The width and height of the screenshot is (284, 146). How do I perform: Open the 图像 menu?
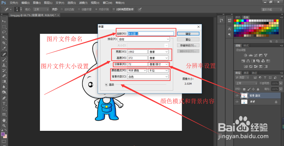pos(37,3)
